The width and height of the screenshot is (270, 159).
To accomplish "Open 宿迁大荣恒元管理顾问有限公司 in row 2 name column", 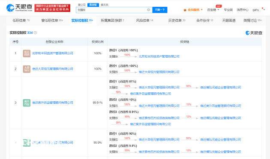I will pos(53,69).
